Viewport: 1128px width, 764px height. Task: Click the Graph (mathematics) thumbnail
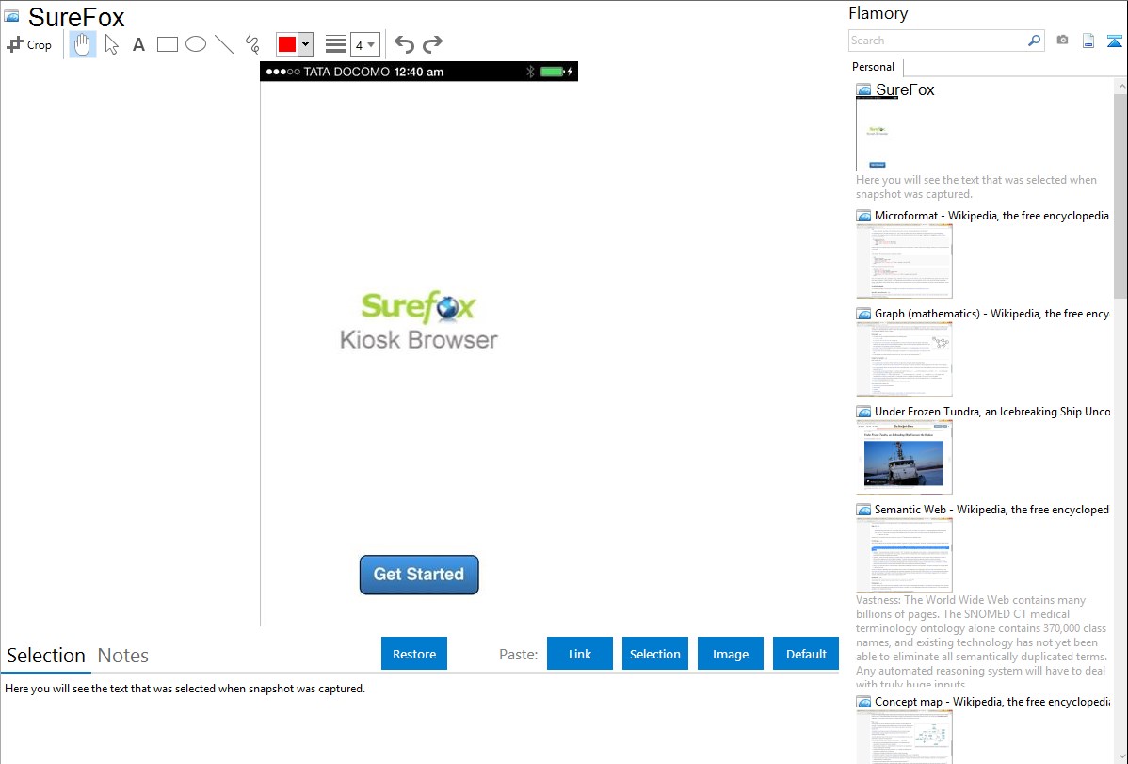(904, 359)
